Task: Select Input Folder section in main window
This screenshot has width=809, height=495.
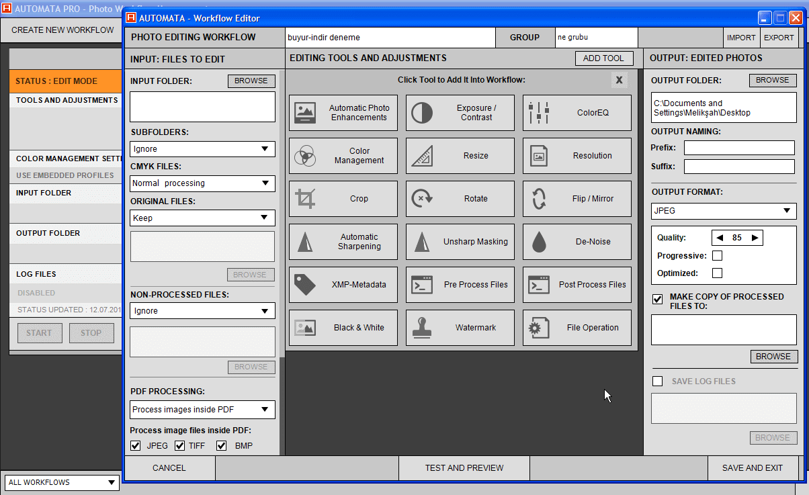Action: [67, 193]
